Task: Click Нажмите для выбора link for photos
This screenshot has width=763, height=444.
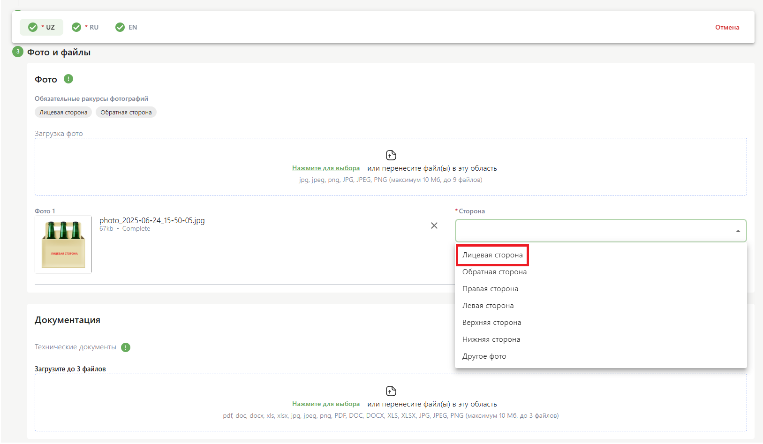Action: tap(326, 168)
